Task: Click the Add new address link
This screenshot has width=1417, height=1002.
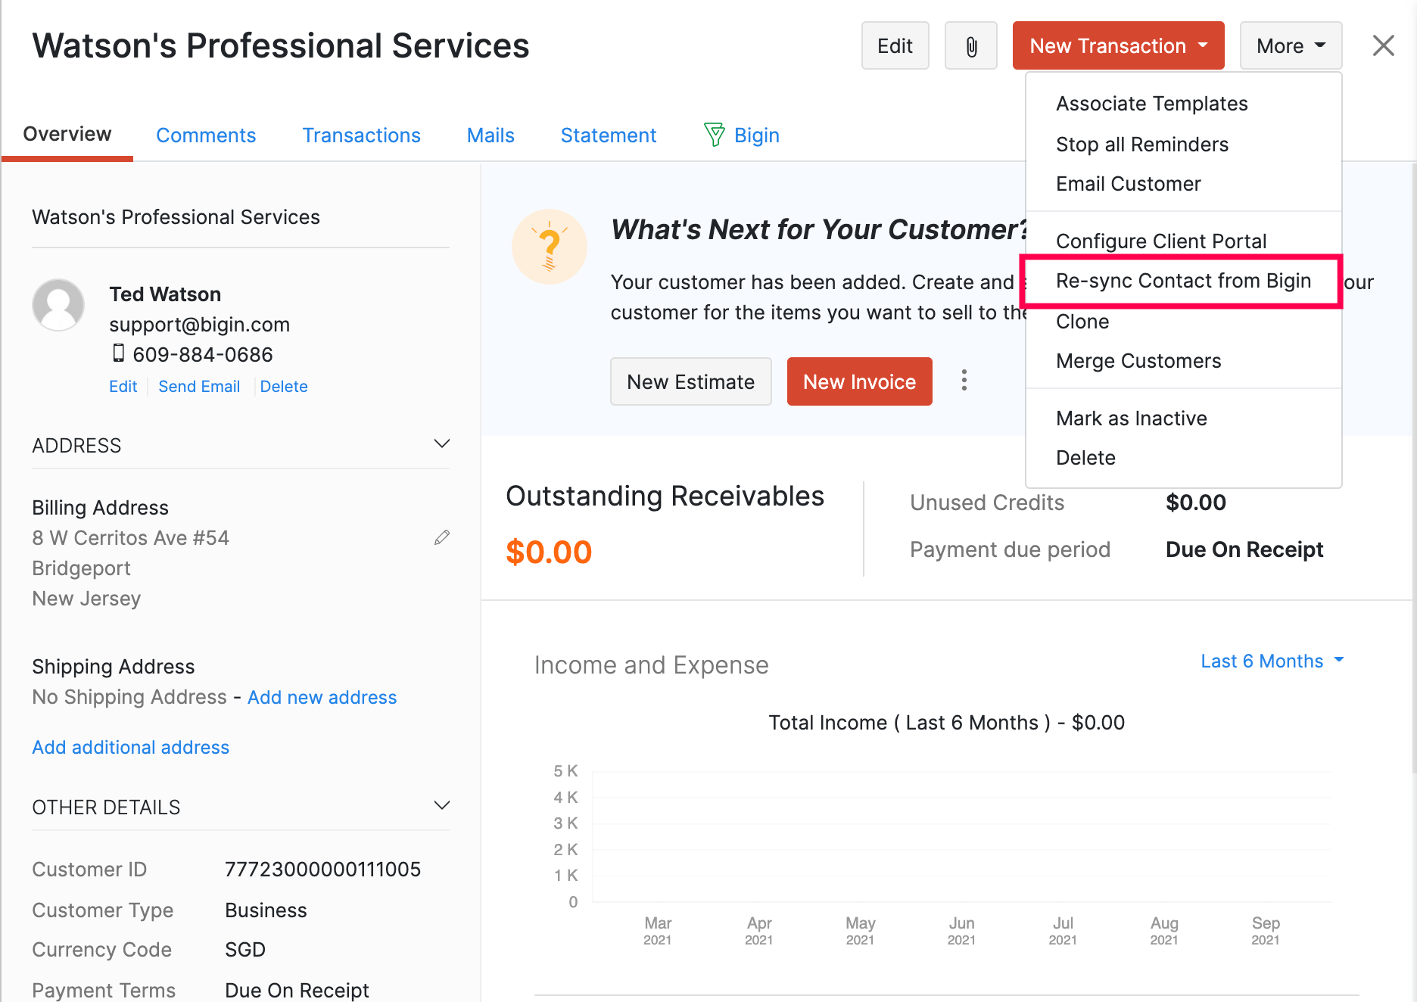Action: [322, 697]
